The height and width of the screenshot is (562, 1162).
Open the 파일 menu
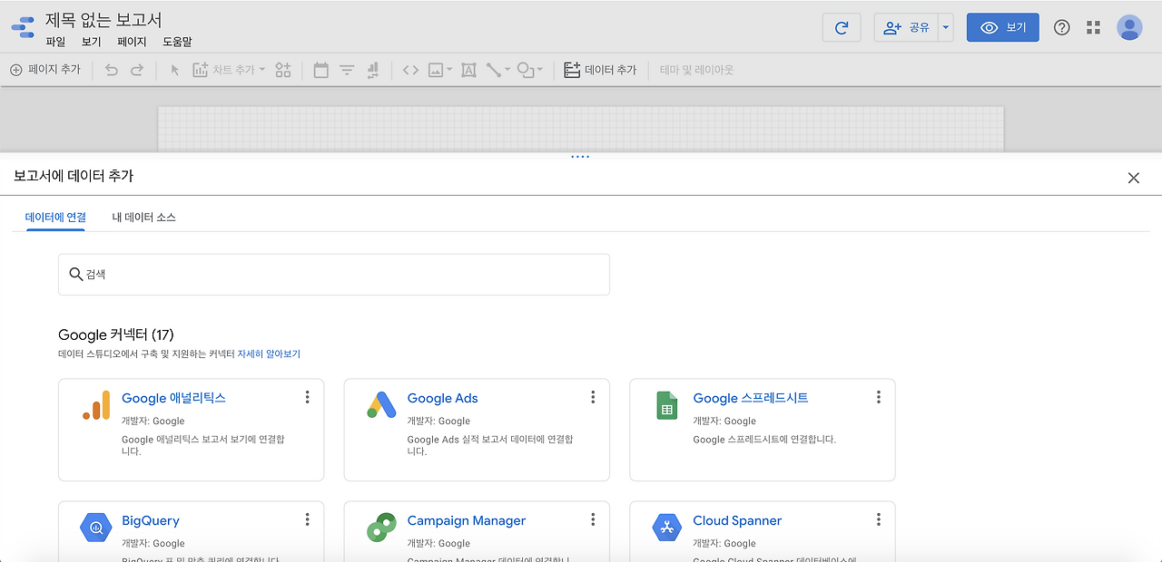55,42
